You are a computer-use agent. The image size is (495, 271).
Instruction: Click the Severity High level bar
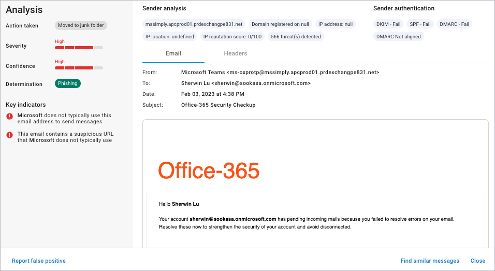(79, 48)
